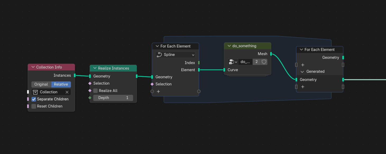386x154 pixels.
Task: Click the fake user shield icon in do_something
Action: [264, 62]
